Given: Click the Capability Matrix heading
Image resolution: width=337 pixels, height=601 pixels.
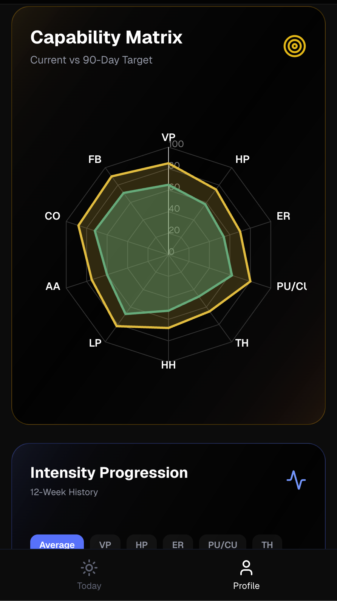Looking at the screenshot, I should [x=107, y=37].
